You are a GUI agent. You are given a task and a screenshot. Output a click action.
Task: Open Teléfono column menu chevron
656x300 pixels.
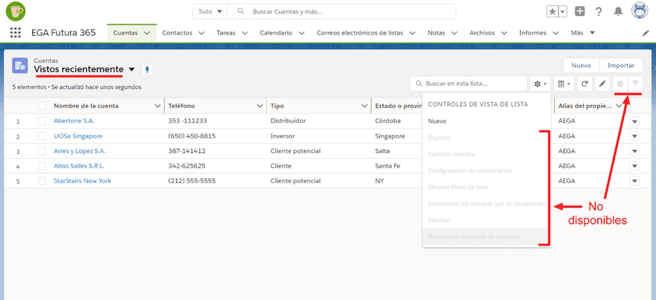click(260, 106)
